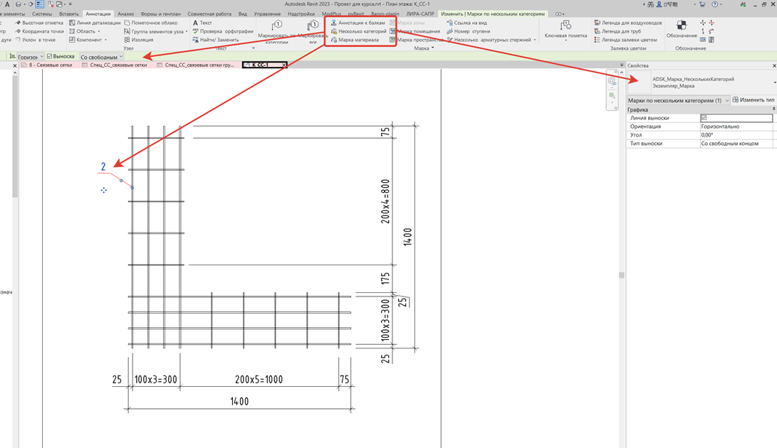Select tag number 2 annotation in drawing
777x448 pixels.
tap(103, 167)
